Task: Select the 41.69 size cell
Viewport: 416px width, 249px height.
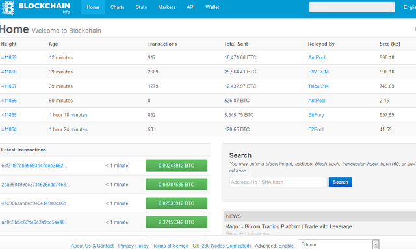Action: coord(385,129)
